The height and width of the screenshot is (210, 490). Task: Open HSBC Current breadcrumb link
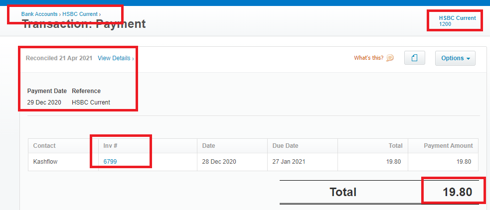[x=80, y=14]
